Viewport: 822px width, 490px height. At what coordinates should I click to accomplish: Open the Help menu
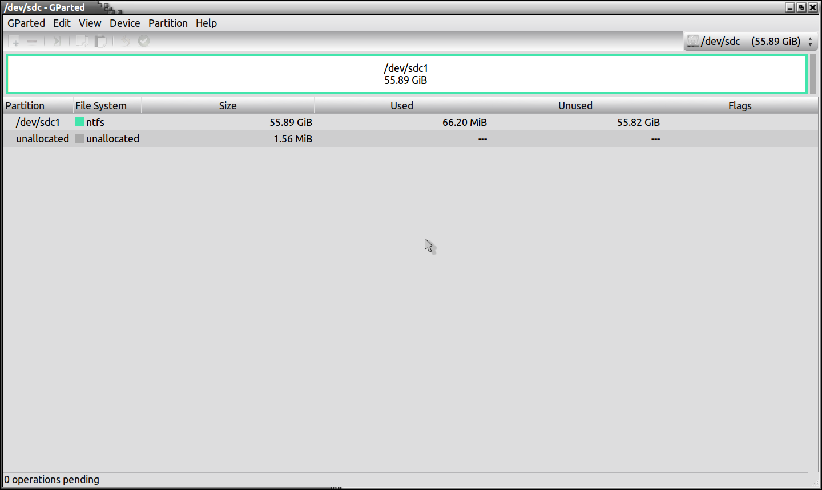(x=206, y=23)
